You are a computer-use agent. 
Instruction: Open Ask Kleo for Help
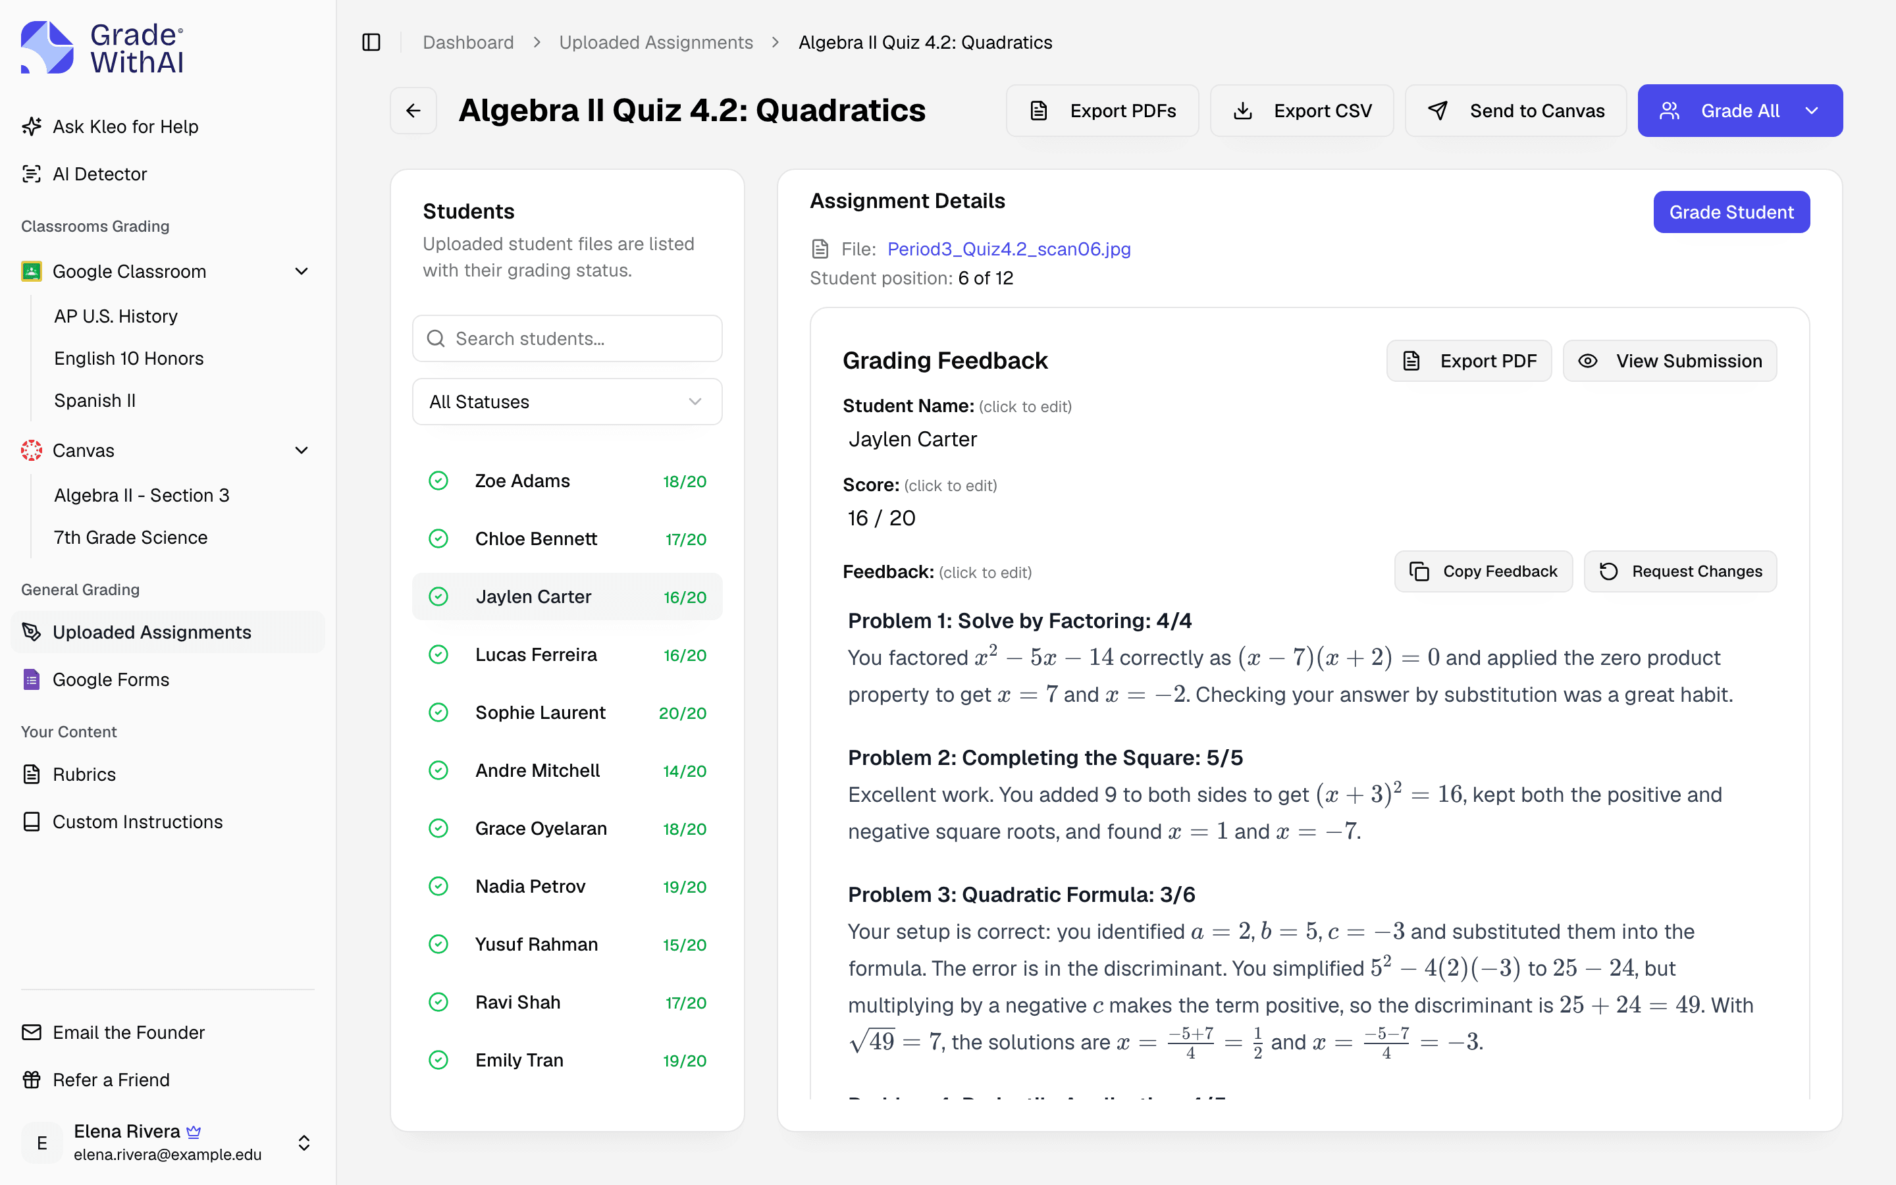coord(168,126)
